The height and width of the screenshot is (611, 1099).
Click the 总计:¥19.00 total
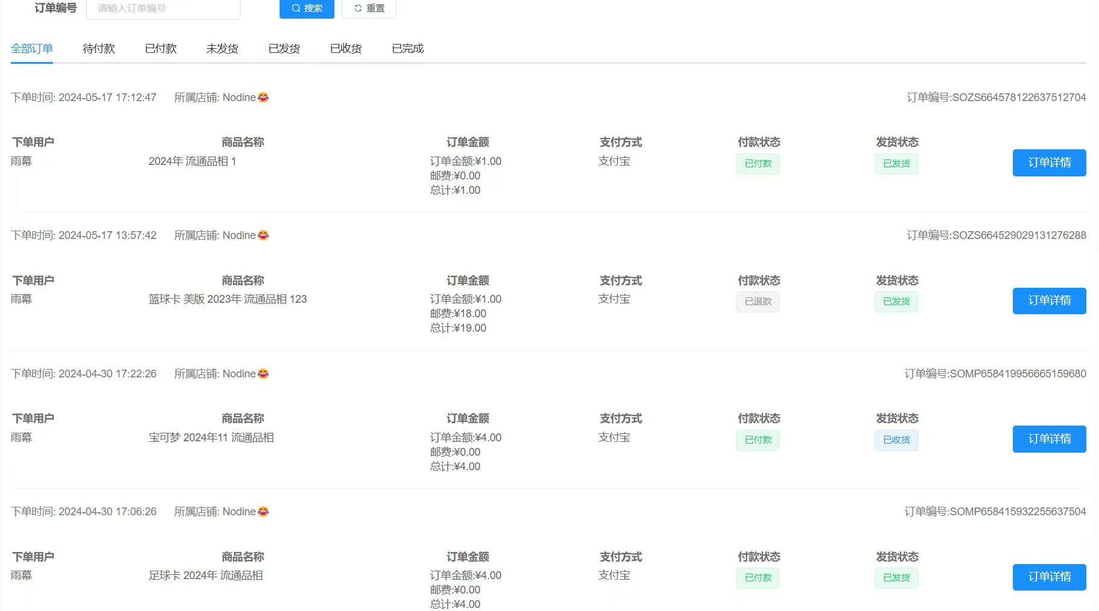tap(458, 328)
